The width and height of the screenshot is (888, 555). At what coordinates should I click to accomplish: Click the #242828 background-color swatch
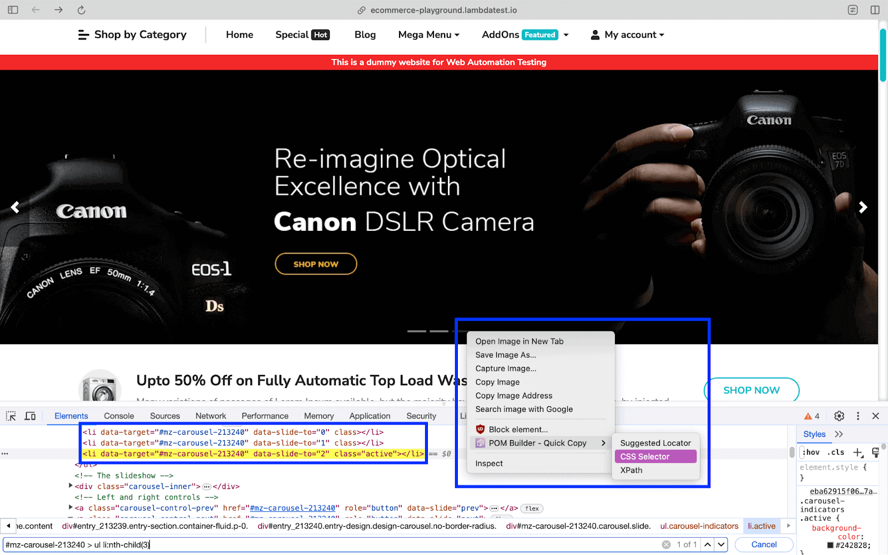(830, 545)
